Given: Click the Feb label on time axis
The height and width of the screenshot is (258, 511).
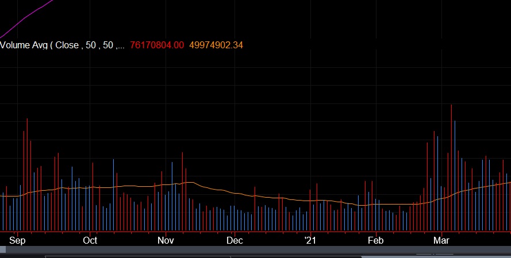Looking at the screenshot, I should 375,240.
